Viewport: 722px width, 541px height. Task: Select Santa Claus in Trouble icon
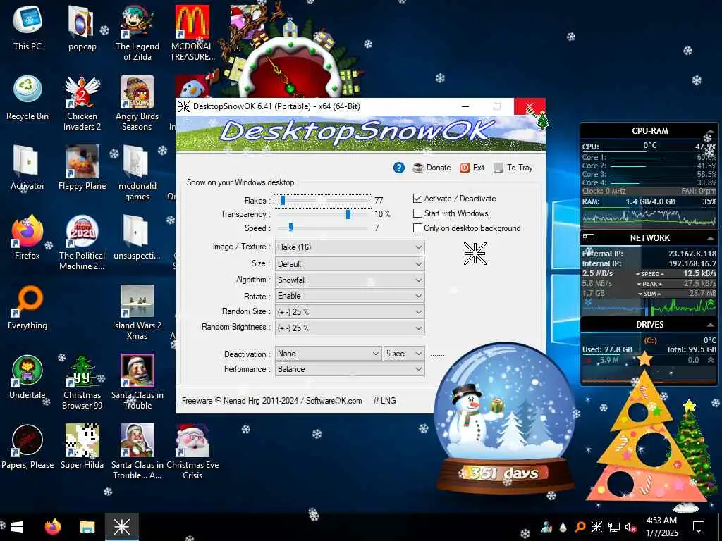point(137,383)
